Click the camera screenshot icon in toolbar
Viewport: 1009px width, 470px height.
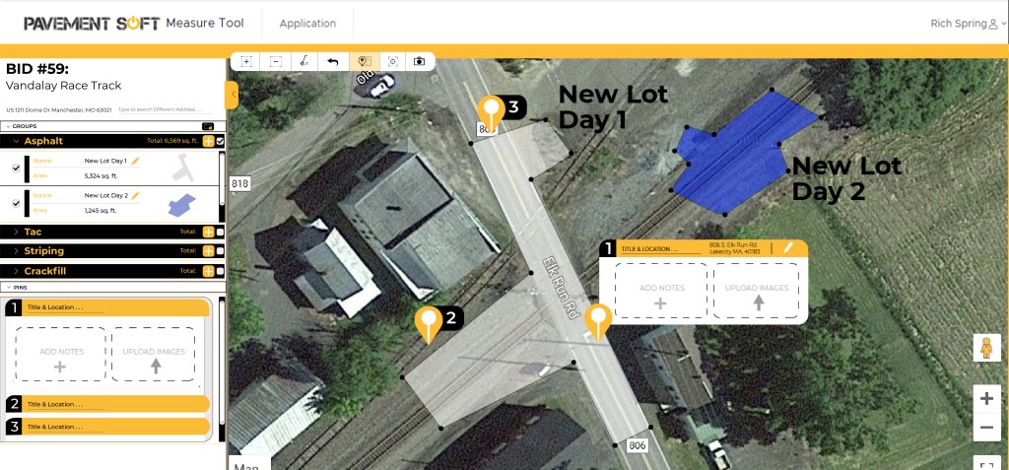pos(420,61)
